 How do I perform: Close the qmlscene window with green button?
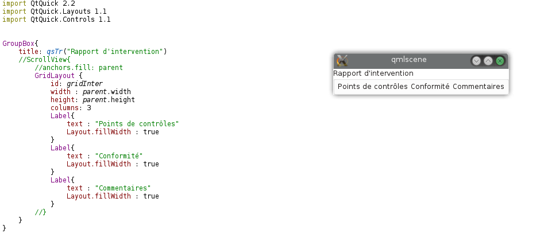[500, 61]
